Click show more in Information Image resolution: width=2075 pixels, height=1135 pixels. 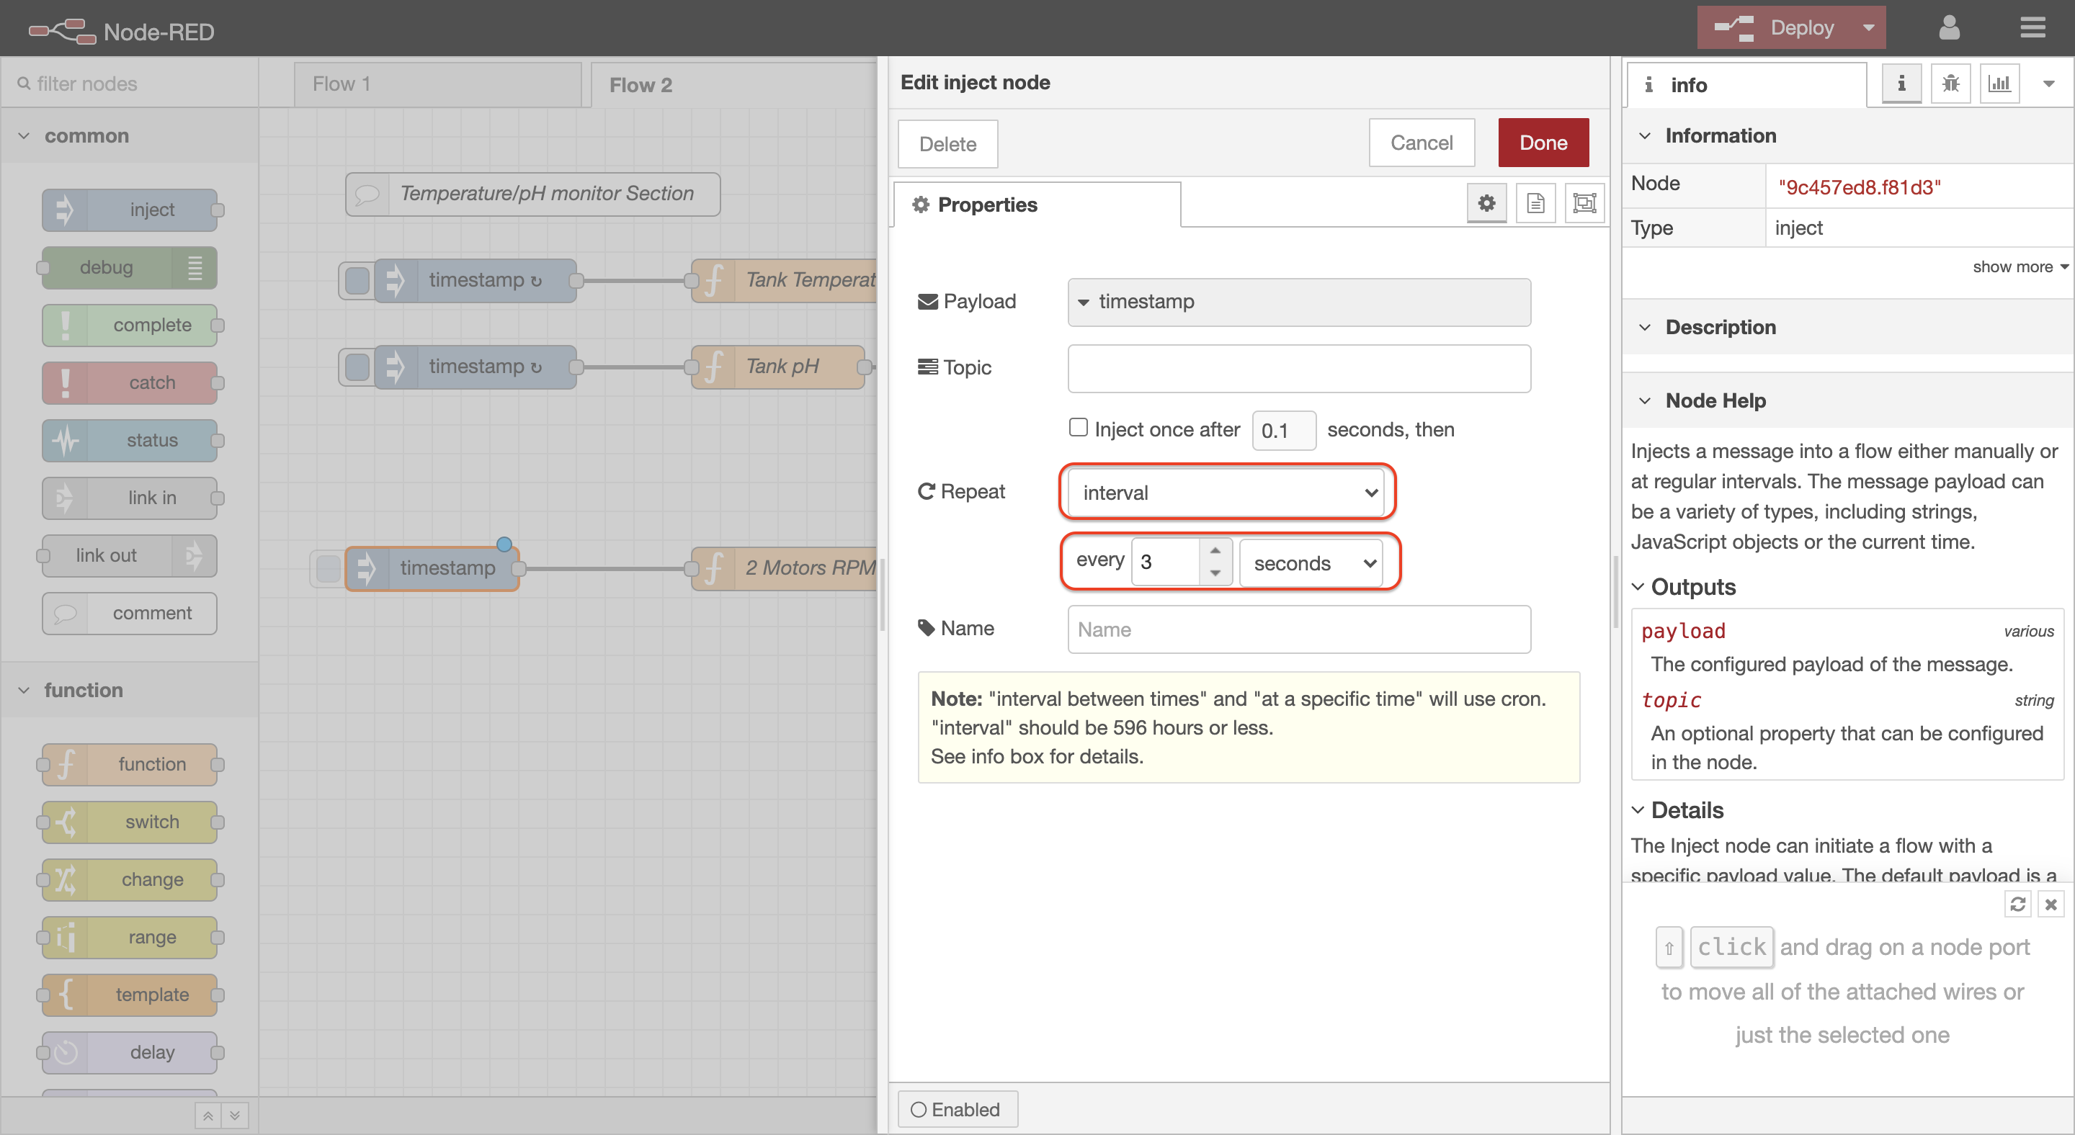(x=2020, y=266)
